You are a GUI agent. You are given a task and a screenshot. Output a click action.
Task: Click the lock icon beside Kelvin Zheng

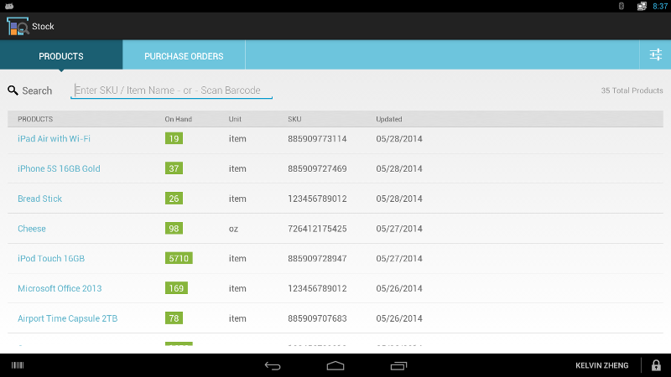(x=656, y=365)
